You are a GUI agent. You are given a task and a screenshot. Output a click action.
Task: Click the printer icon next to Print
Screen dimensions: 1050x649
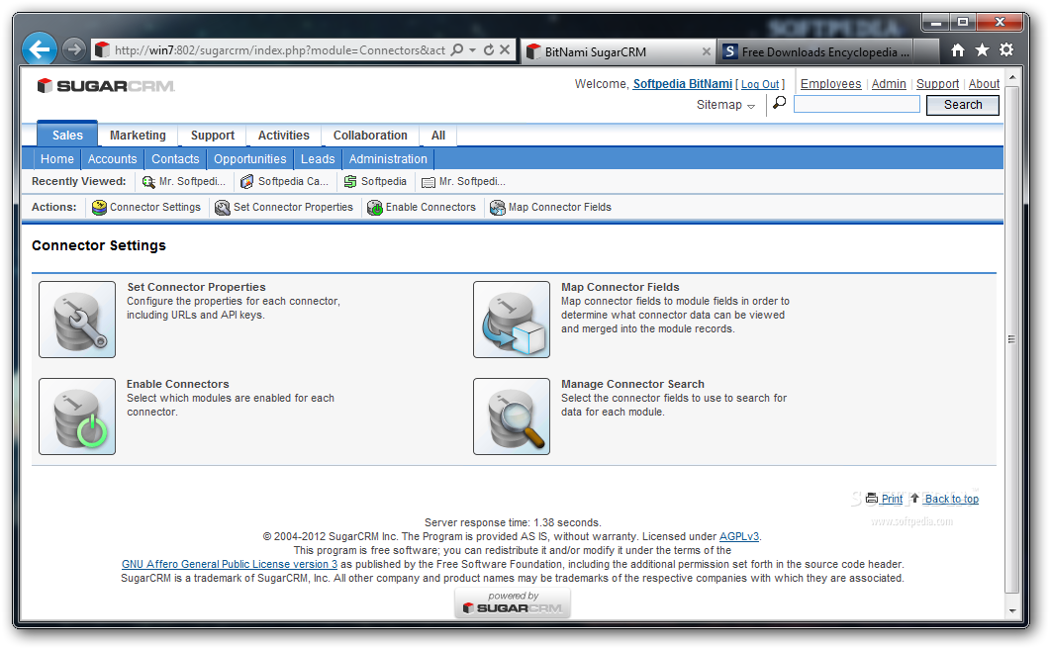(x=872, y=499)
